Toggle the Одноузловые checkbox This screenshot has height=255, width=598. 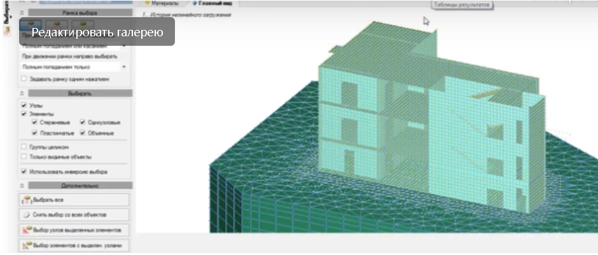click(x=83, y=123)
